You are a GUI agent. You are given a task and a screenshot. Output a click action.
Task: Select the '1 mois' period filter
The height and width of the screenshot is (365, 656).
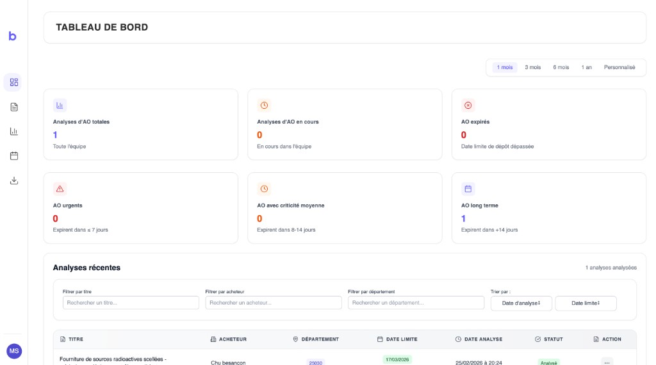505,67
